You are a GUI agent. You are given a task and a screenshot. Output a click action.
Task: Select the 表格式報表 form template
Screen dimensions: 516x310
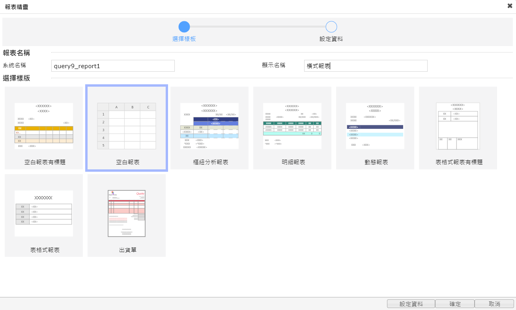[x=44, y=213]
